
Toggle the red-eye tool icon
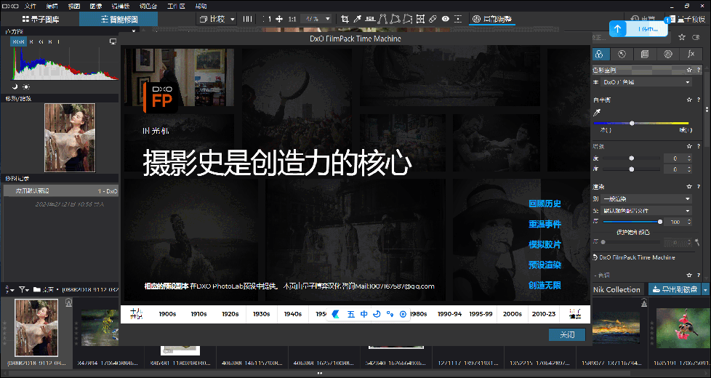446,19
